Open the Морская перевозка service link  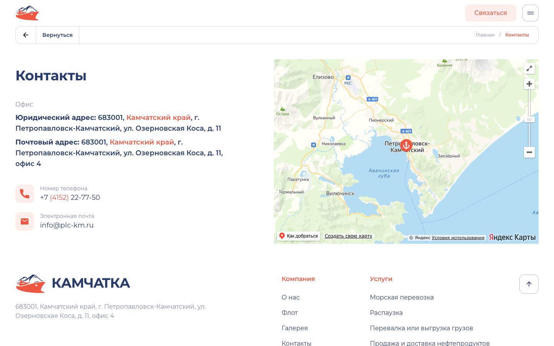[402, 297]
